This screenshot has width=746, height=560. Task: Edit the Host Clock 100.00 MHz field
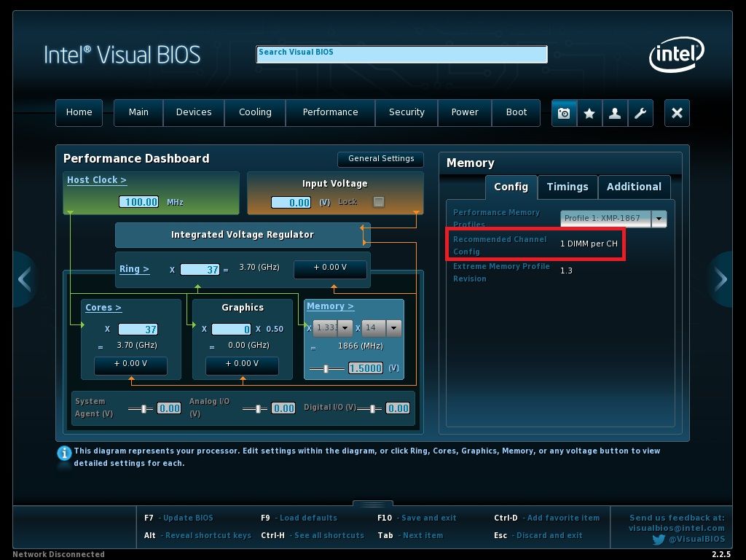click(138, 202)
